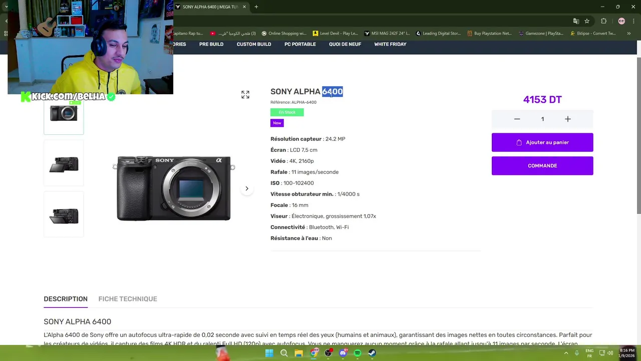Open the PC PORTABLE menu

(300, 44)
